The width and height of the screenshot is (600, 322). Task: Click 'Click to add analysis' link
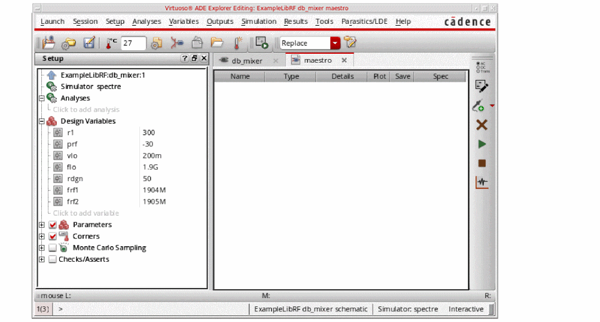click(86, 110)
